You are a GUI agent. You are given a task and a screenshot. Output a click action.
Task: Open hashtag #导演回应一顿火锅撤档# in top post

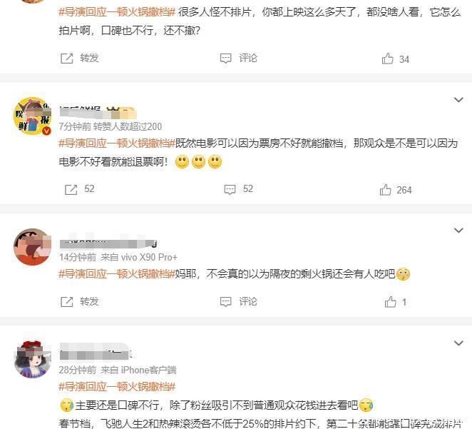pos(117,12)
